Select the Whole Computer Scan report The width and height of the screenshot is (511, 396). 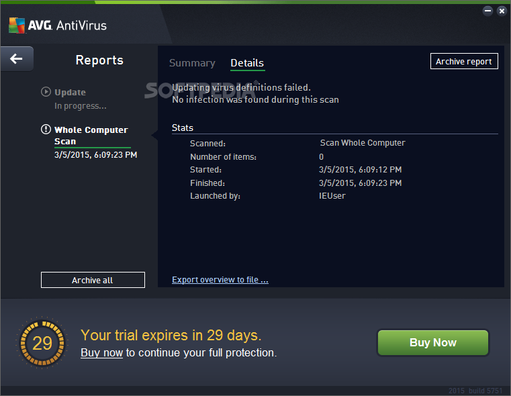pyautogui.click(x=91, y=136)
